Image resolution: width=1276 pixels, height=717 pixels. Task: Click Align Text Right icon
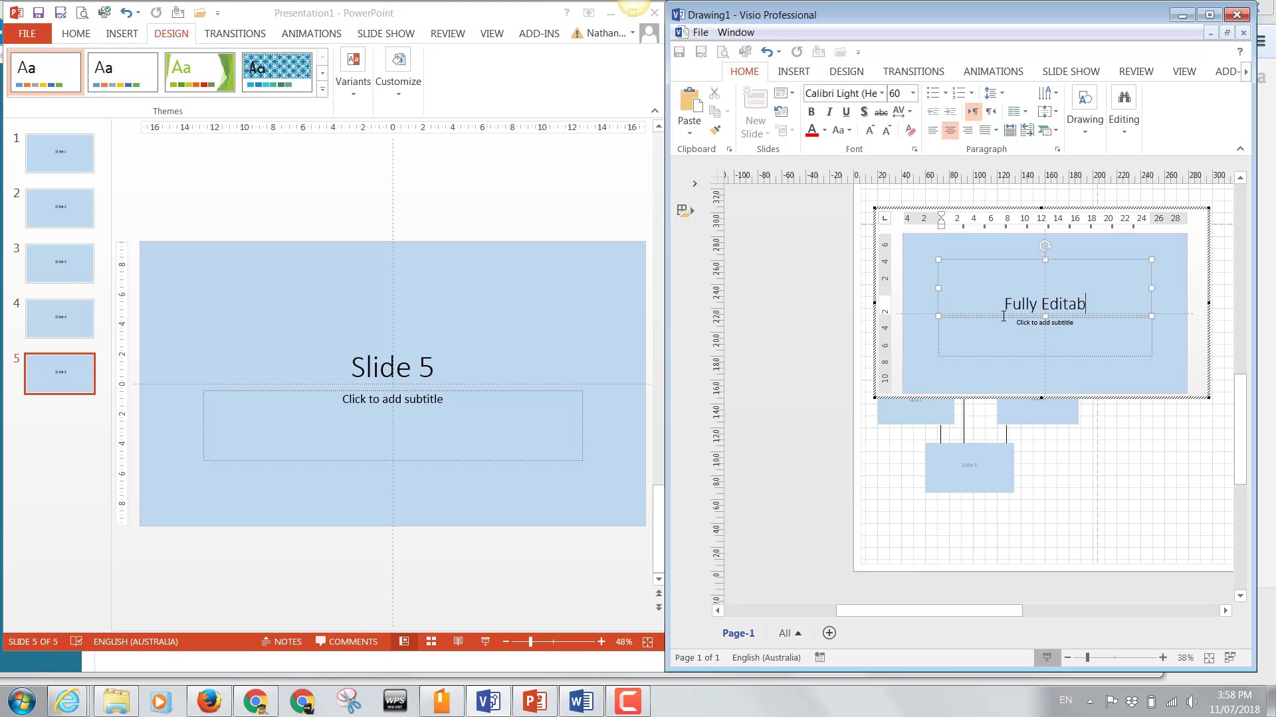coord(968,131)
